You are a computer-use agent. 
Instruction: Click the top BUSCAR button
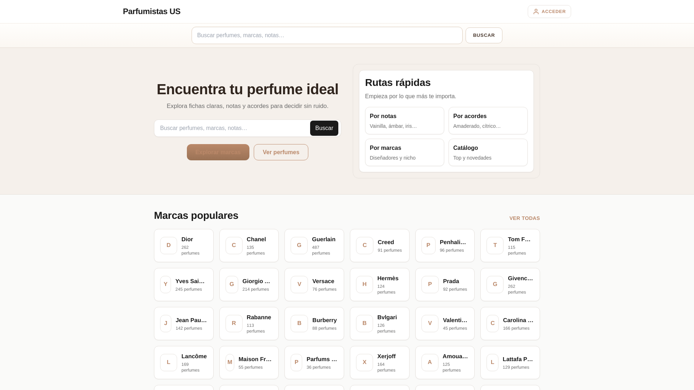point(484,35)
